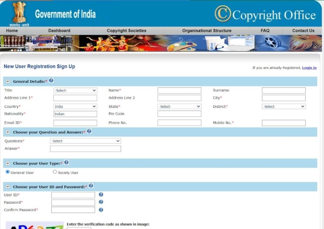Open the FAQ menu item
324x229 pixels.
pos(265,31)
